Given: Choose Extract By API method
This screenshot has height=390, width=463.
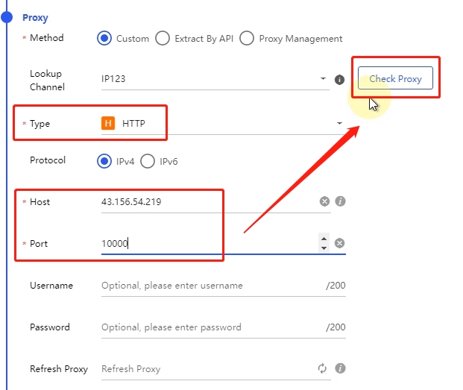Looking at the screenshot, I should (163, 39).
